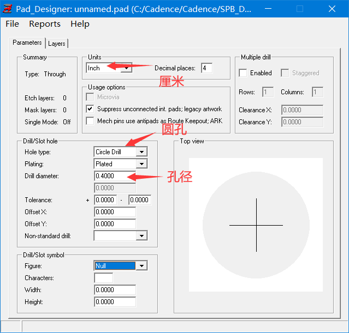Toggle Suppress unconnected int. pads option
The width and height of the screenshot is (349, 333).
tap(90, 109)
